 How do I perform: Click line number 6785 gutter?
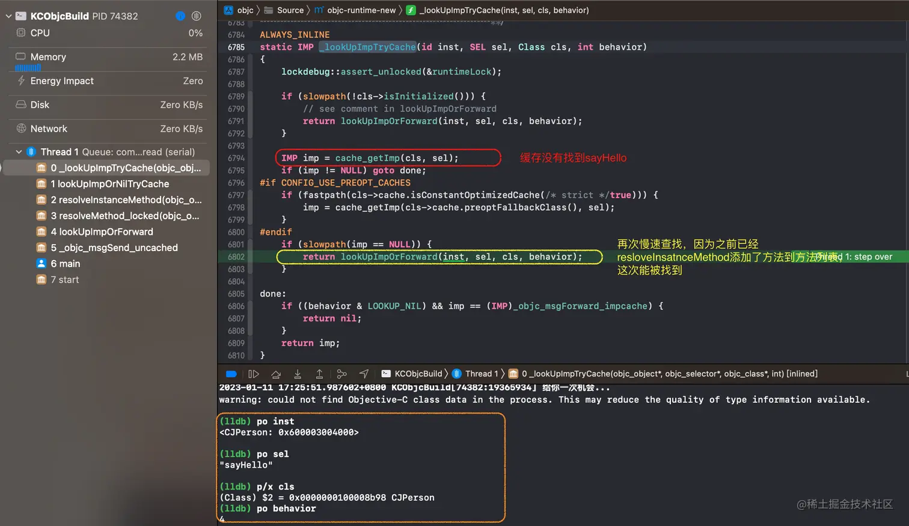click(x=236, y=47)
